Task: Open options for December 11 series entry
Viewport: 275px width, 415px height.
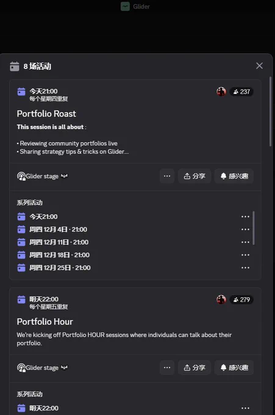Action: (x=245, y=242)
